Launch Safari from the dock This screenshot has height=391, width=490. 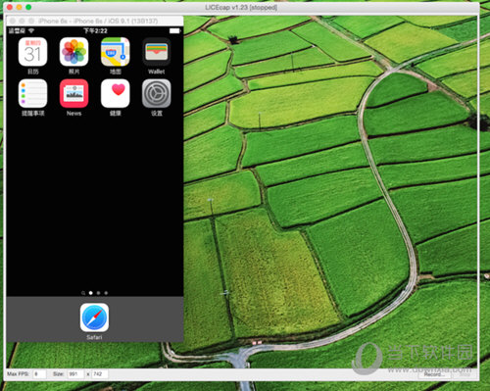(x=94, y=318)
